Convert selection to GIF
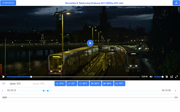Viewport: 180px width, 112px height. pyautogui.click(x=71, y=83)
